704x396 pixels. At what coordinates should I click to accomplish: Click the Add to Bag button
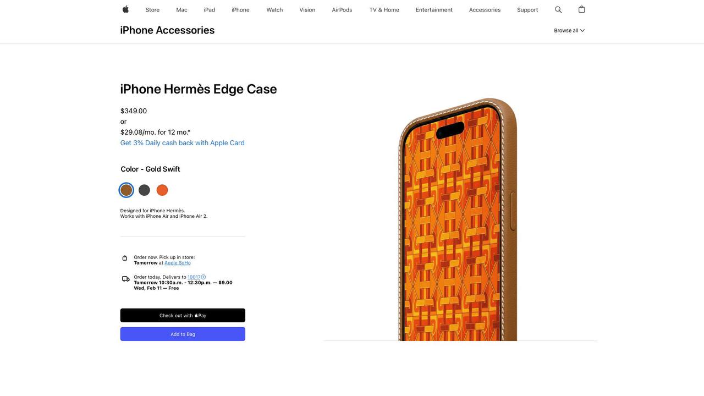click(183, 334)
